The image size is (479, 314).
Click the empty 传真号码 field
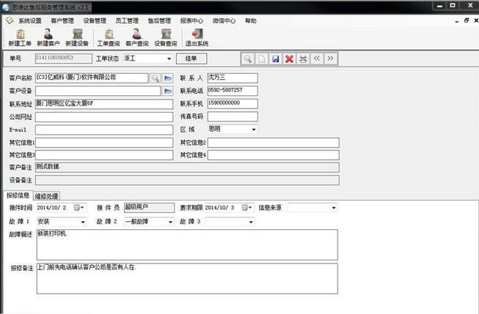pyautogui.click(x=233, y=116)
